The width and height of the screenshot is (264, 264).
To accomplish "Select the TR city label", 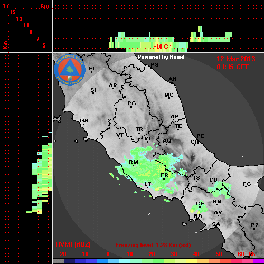I will coord(139,129).
